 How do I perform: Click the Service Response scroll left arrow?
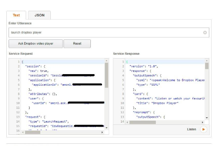coord(127,122)
